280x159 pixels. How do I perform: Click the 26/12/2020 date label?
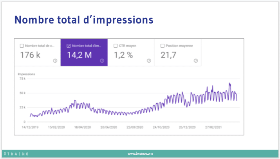[x=187, y=127]
